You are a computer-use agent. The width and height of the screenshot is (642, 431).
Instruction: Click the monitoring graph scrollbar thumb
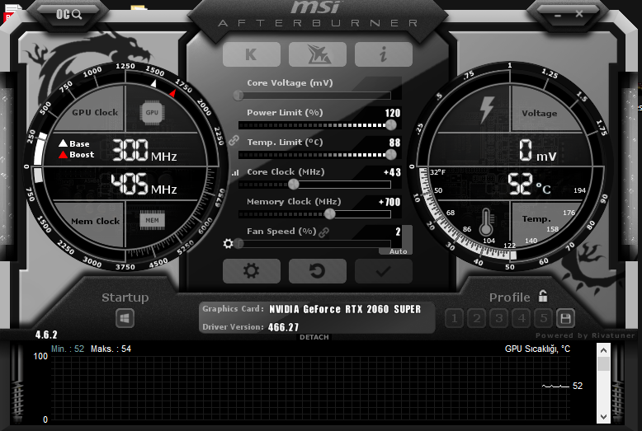[603, 363]
